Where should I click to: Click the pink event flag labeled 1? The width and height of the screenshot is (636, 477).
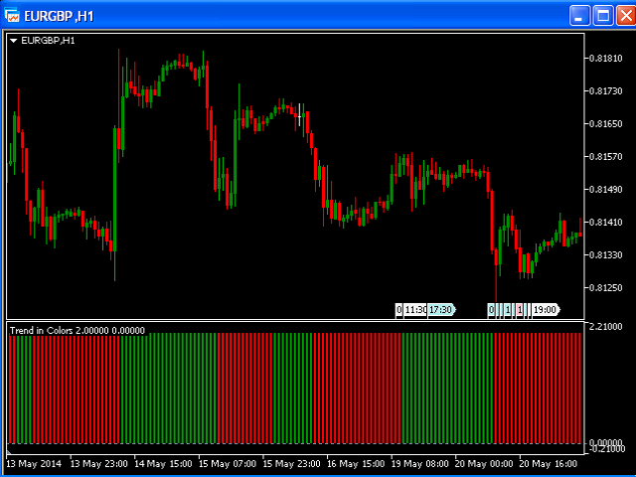[x=519, y=310]
